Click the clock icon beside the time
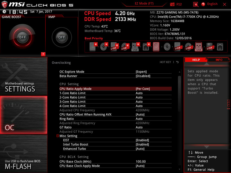The width and height of the screenshot is (231, 173). 4,12
